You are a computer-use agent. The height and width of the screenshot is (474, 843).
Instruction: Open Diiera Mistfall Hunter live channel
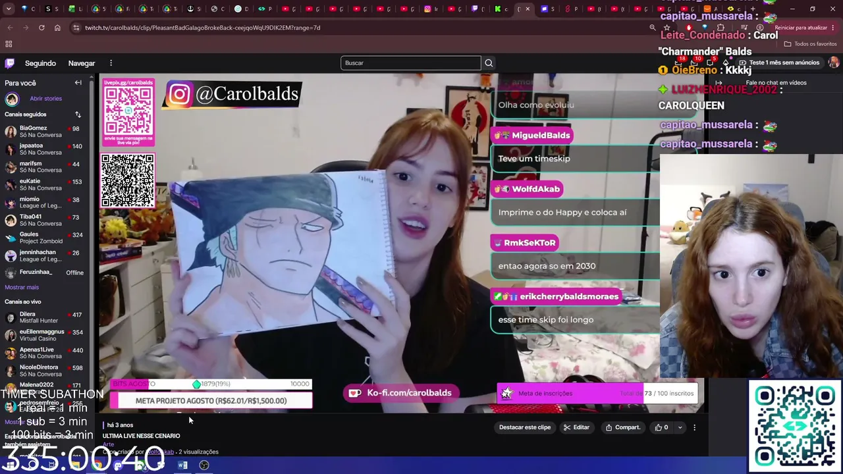[x=43, y=318]
